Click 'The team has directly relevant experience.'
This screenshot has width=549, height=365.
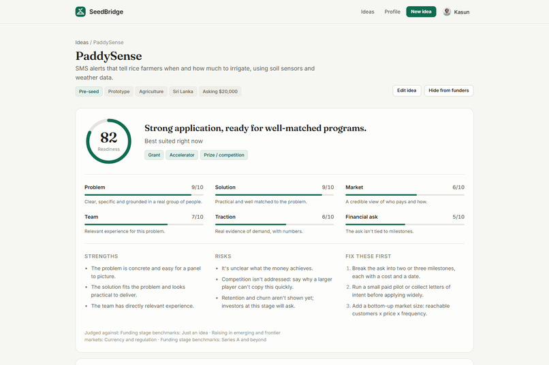coord(142,306)
